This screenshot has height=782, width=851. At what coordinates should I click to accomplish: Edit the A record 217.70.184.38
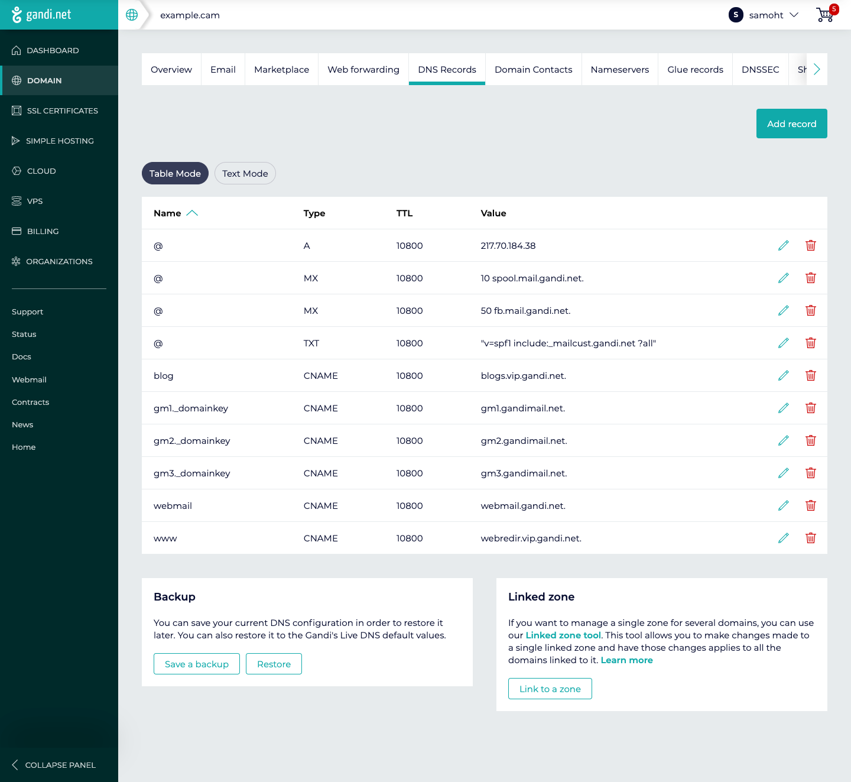783,245
